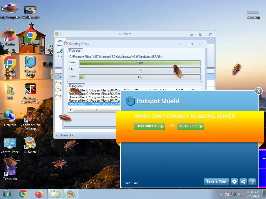Click the network tray icon
The image size is (266, 199).
tap(234, 194)
